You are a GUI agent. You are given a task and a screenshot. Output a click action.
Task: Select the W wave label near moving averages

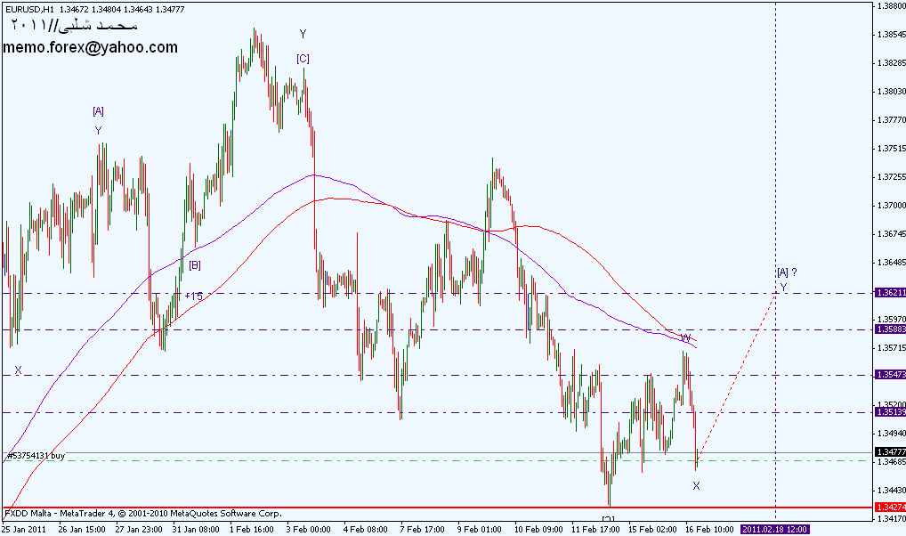tap(686, 338)
